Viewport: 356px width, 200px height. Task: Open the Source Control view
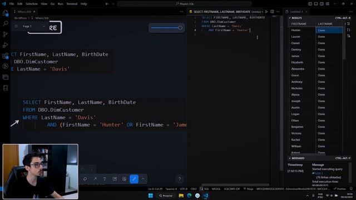point(5,34)
